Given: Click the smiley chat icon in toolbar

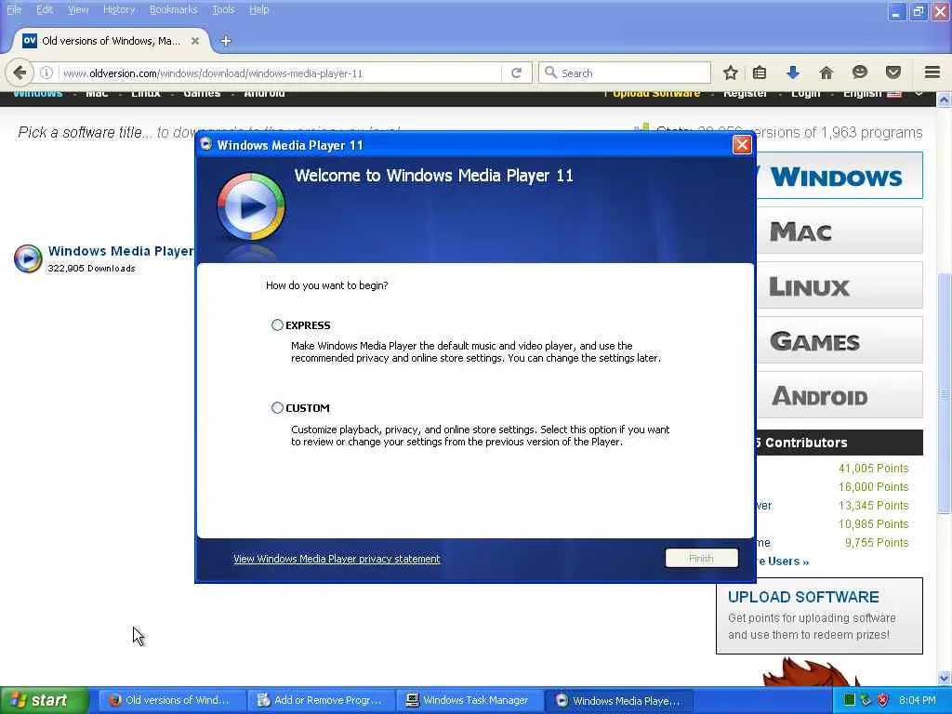Looking at the screenshot, I should pyautogui.click(x=859, y=73).
